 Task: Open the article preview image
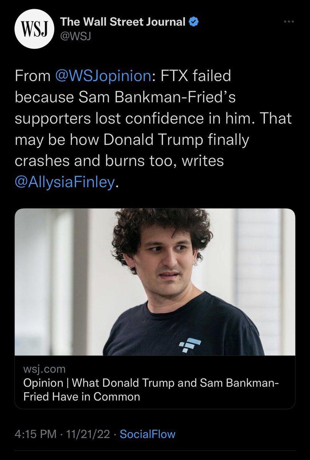click(x=155, y=282)
